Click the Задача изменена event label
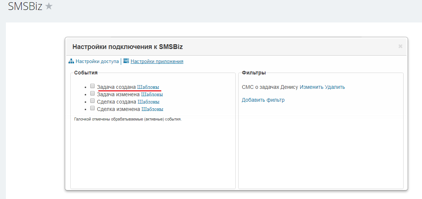This screenshot has width=422, height=199. coord(119,94)
